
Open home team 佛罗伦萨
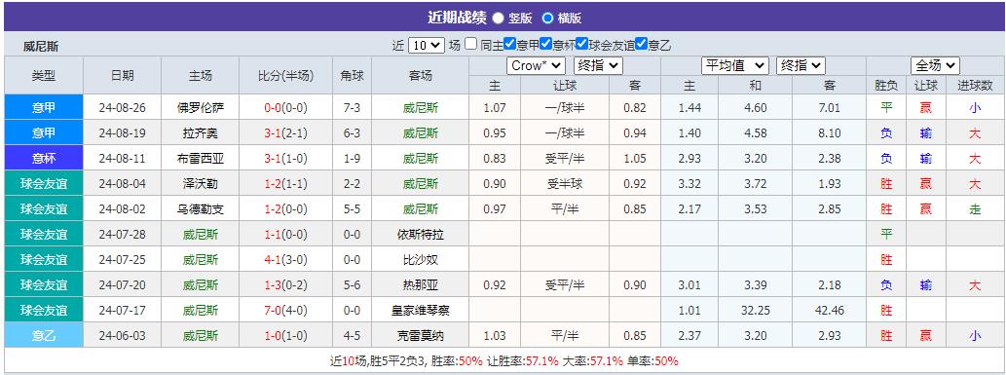pyautogui.click(x=201, y=108)
